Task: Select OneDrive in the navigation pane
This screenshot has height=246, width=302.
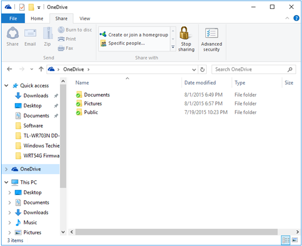Action: 31,169
